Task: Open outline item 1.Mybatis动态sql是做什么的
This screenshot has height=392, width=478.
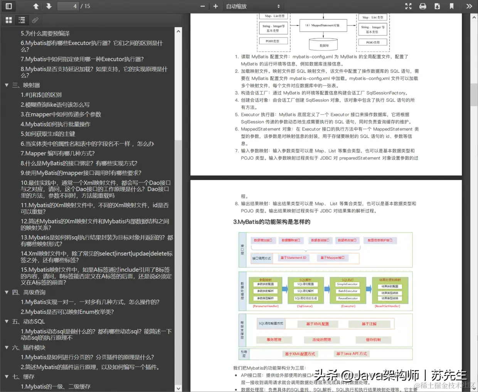Action: (96, 335)
